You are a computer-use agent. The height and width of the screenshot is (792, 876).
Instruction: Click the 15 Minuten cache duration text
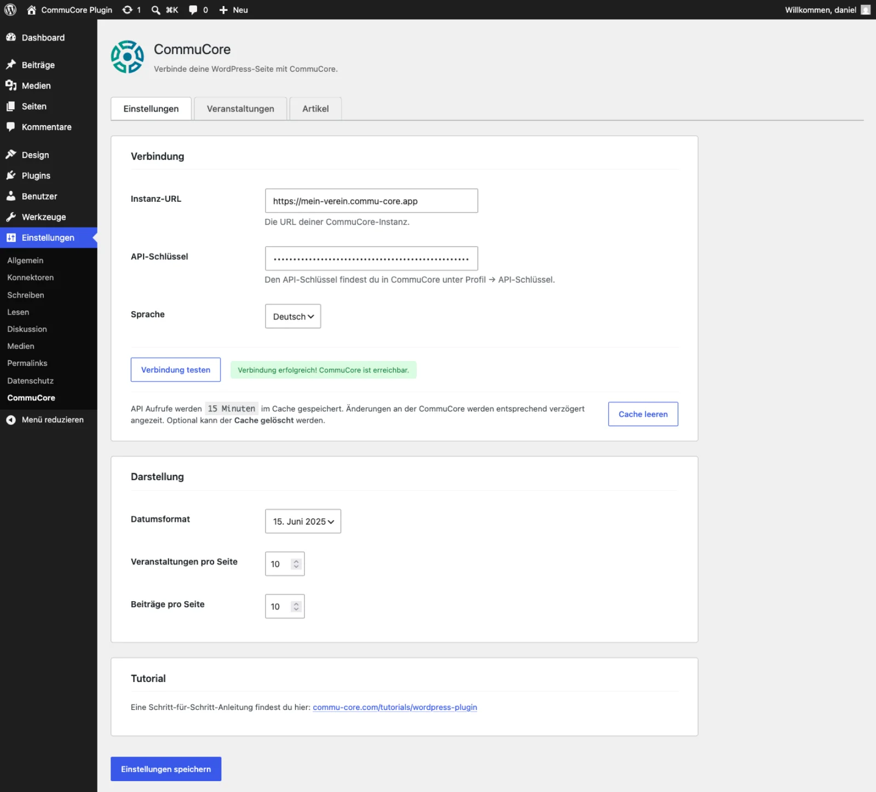(232, 409)
